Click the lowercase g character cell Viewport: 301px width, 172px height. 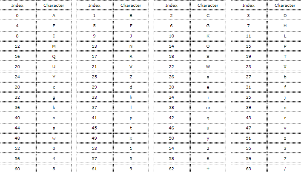(x=54, y=97)
